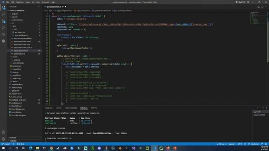Image resolution: width=269 pixels, height=151 pixels.
Task: Select the powershell terminal instance
Action: coord(261,115)
